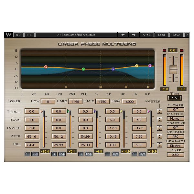Click the yellow threshold arrow of band four
Image resolution: width=194 pixels, height=194 pixels.
tap(122, 111)
